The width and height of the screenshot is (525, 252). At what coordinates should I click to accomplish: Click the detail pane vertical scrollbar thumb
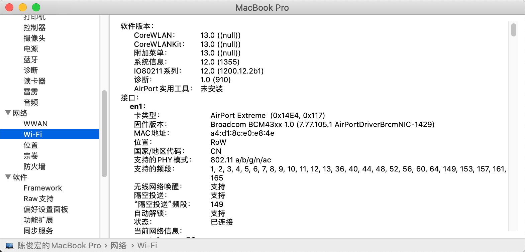[514, 29]
